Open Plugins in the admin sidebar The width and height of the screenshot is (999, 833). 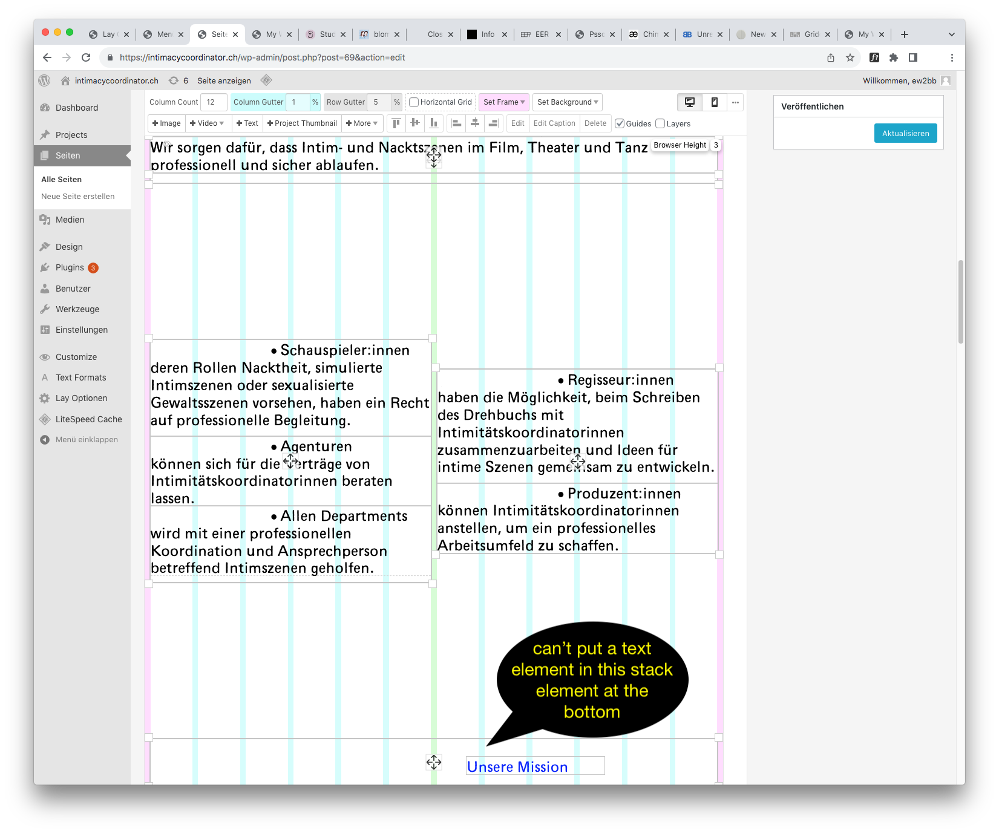pyautogui.click(x=70, y=267)
